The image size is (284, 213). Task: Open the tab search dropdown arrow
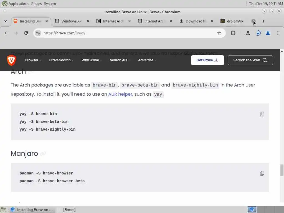(x=6, y=21)
